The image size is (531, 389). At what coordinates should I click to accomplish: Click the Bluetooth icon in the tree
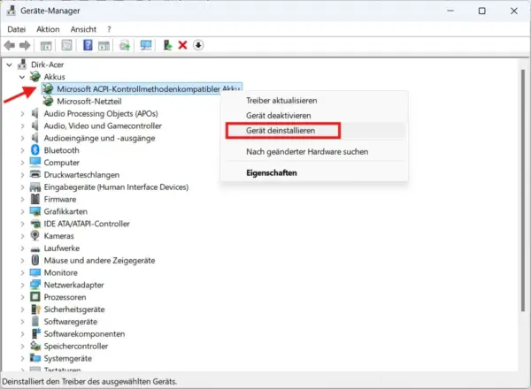[x=35, y=149]
